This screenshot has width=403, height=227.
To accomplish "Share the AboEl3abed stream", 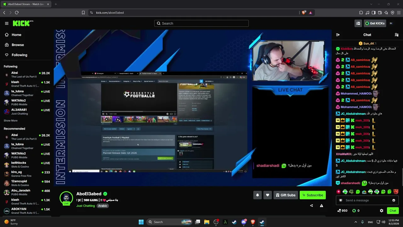I will click(x=311, y=206).
